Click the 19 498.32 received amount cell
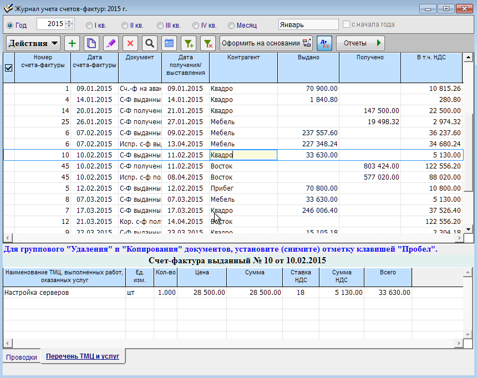Image resolution: width=477 pixels, height=378 pixels. pos(370,121)
